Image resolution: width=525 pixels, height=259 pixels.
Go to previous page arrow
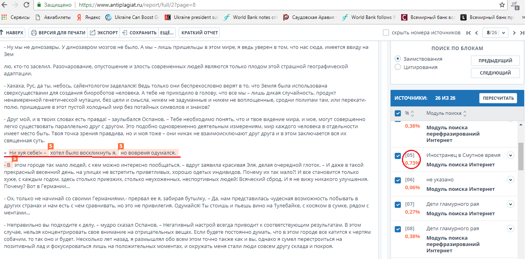click(x=477, y=33)
